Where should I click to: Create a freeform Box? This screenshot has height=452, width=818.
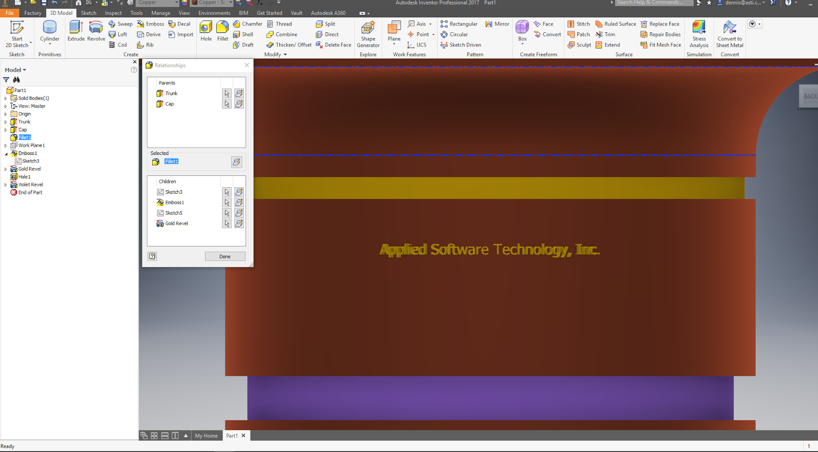coord(522,31)
